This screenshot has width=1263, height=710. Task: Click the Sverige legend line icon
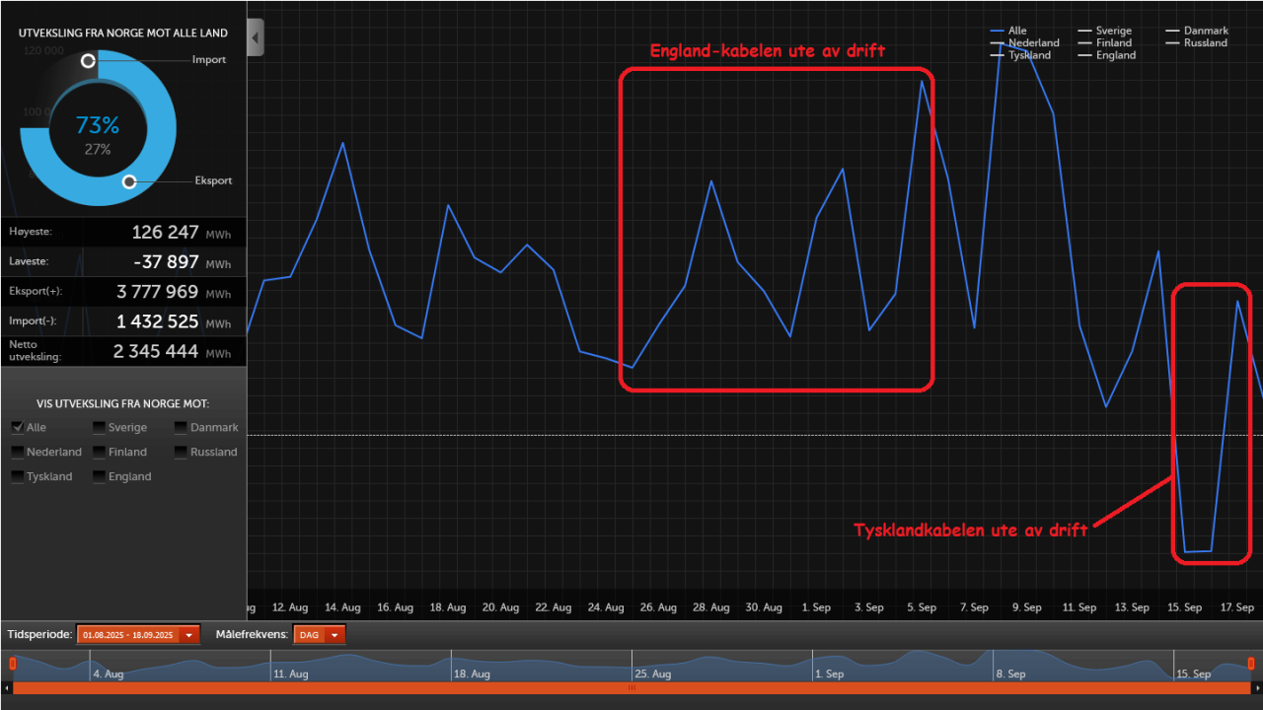(1083, 31)
